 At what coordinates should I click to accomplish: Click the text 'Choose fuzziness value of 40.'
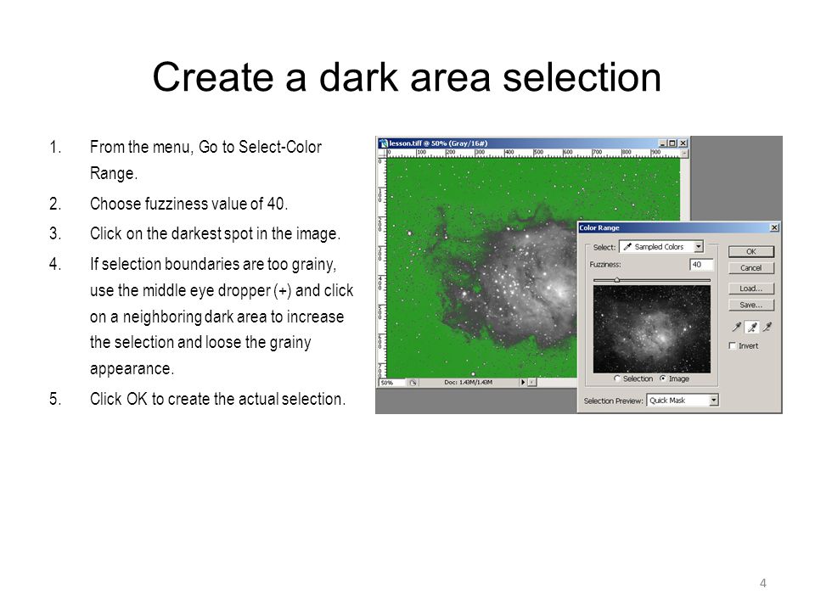tap(188, 204)
